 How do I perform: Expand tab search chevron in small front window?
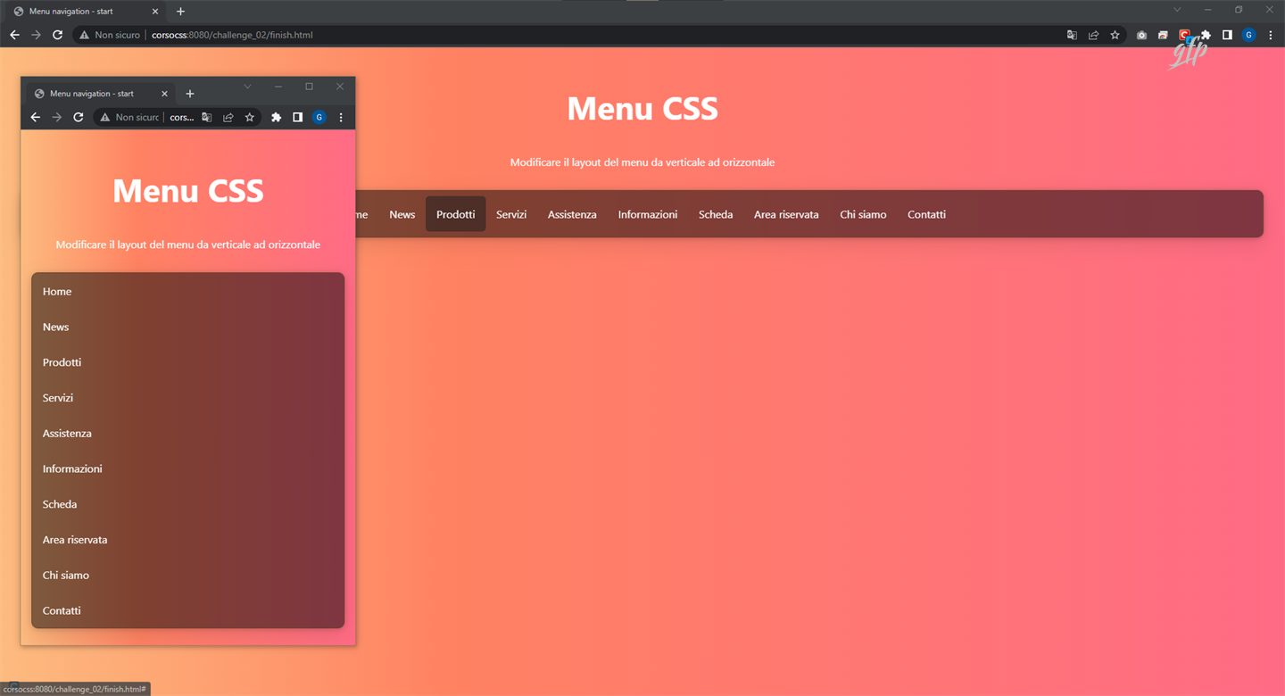(248, 87)
